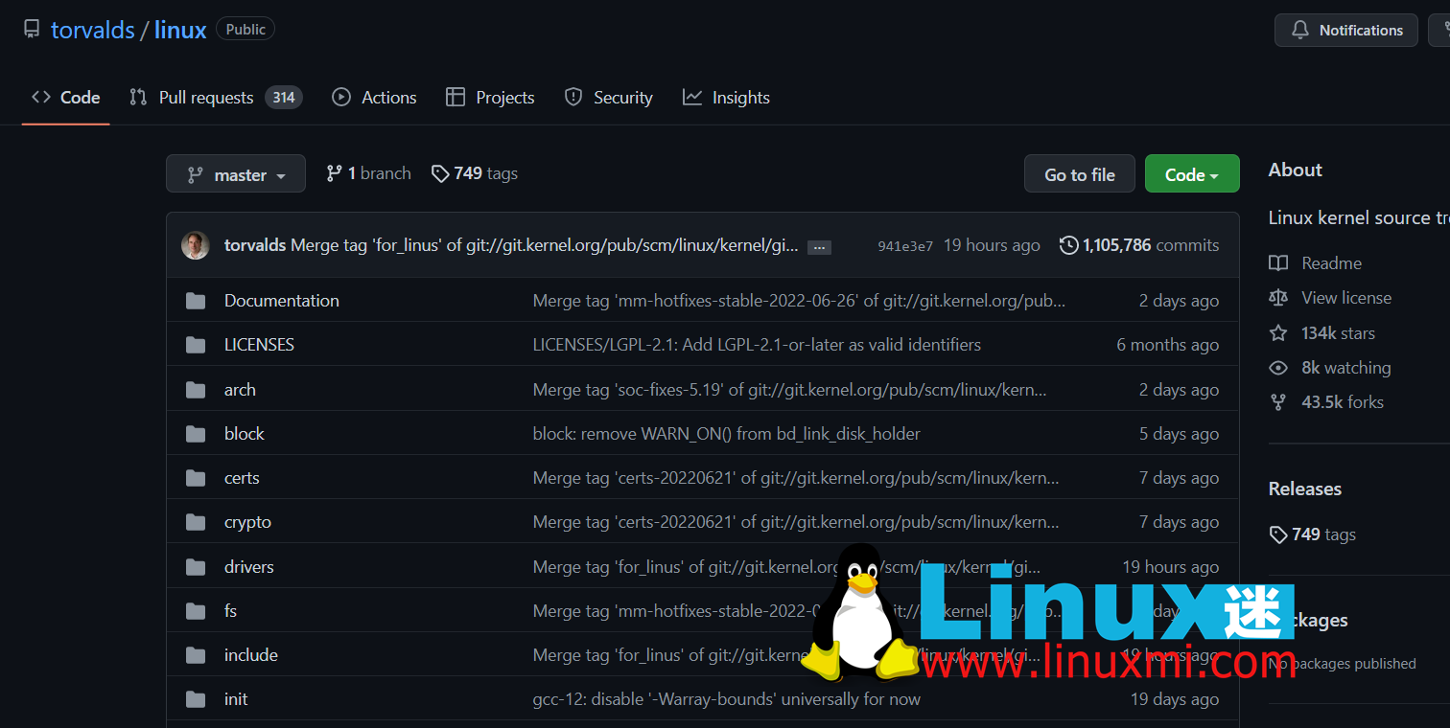This screenshot has height=728, width=1450.
Task: Click the star icon near 134k stars
Action: 1278,332
